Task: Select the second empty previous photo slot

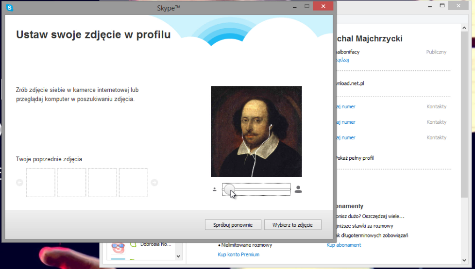Action: 71,183
